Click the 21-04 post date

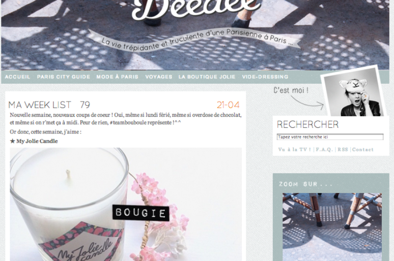pos(228,105)
